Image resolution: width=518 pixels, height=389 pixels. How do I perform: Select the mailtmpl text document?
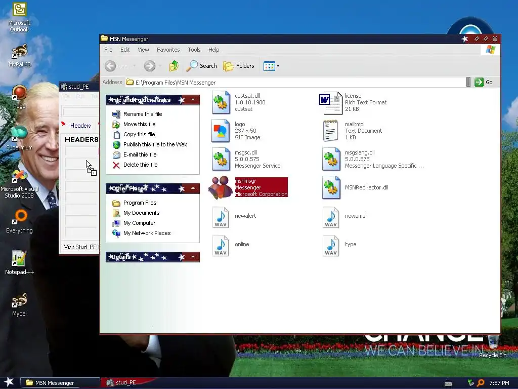[x=330, y=131]
